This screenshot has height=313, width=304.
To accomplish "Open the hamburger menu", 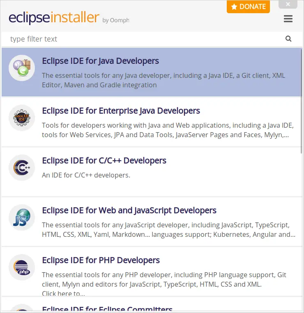I will click(288, 19).
